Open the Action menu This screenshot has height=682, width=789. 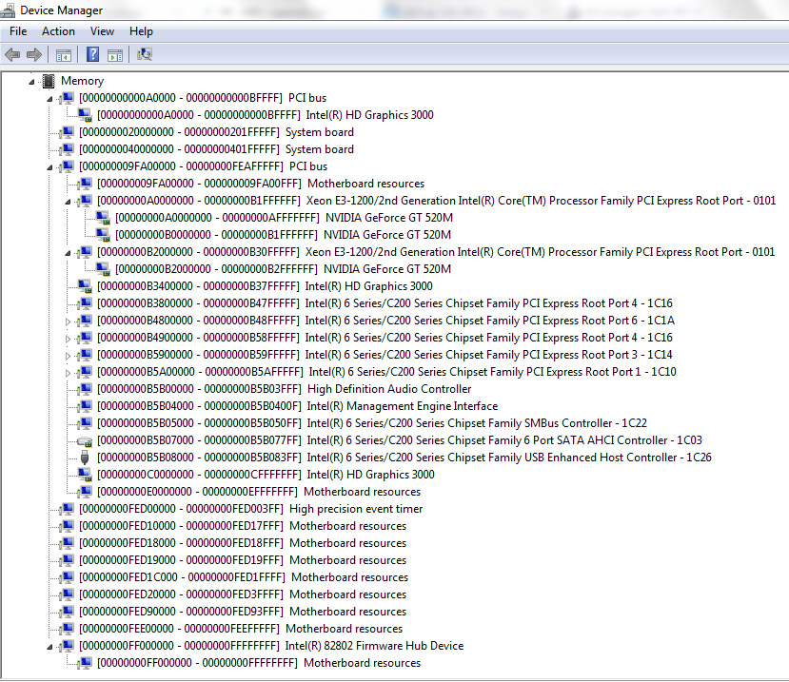tap(58, 31)
